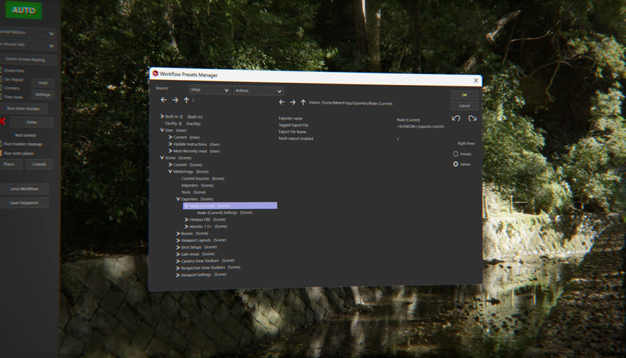Image resolution: width=626 pixels, height=358 pixels.
Task: Expand Perspective View Toolbars node
Action: 178,268
